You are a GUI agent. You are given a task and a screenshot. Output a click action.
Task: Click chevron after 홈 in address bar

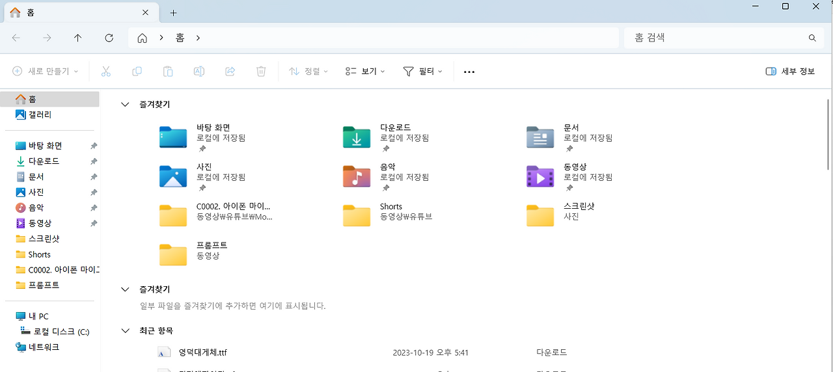[198, 38]
